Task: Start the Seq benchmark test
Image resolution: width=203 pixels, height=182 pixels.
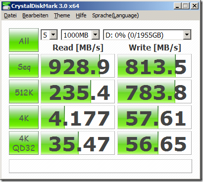Action: click(x=24, y=66)
